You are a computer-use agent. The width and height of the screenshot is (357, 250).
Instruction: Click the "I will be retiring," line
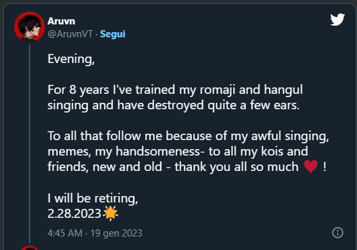[x=92, y=198]
